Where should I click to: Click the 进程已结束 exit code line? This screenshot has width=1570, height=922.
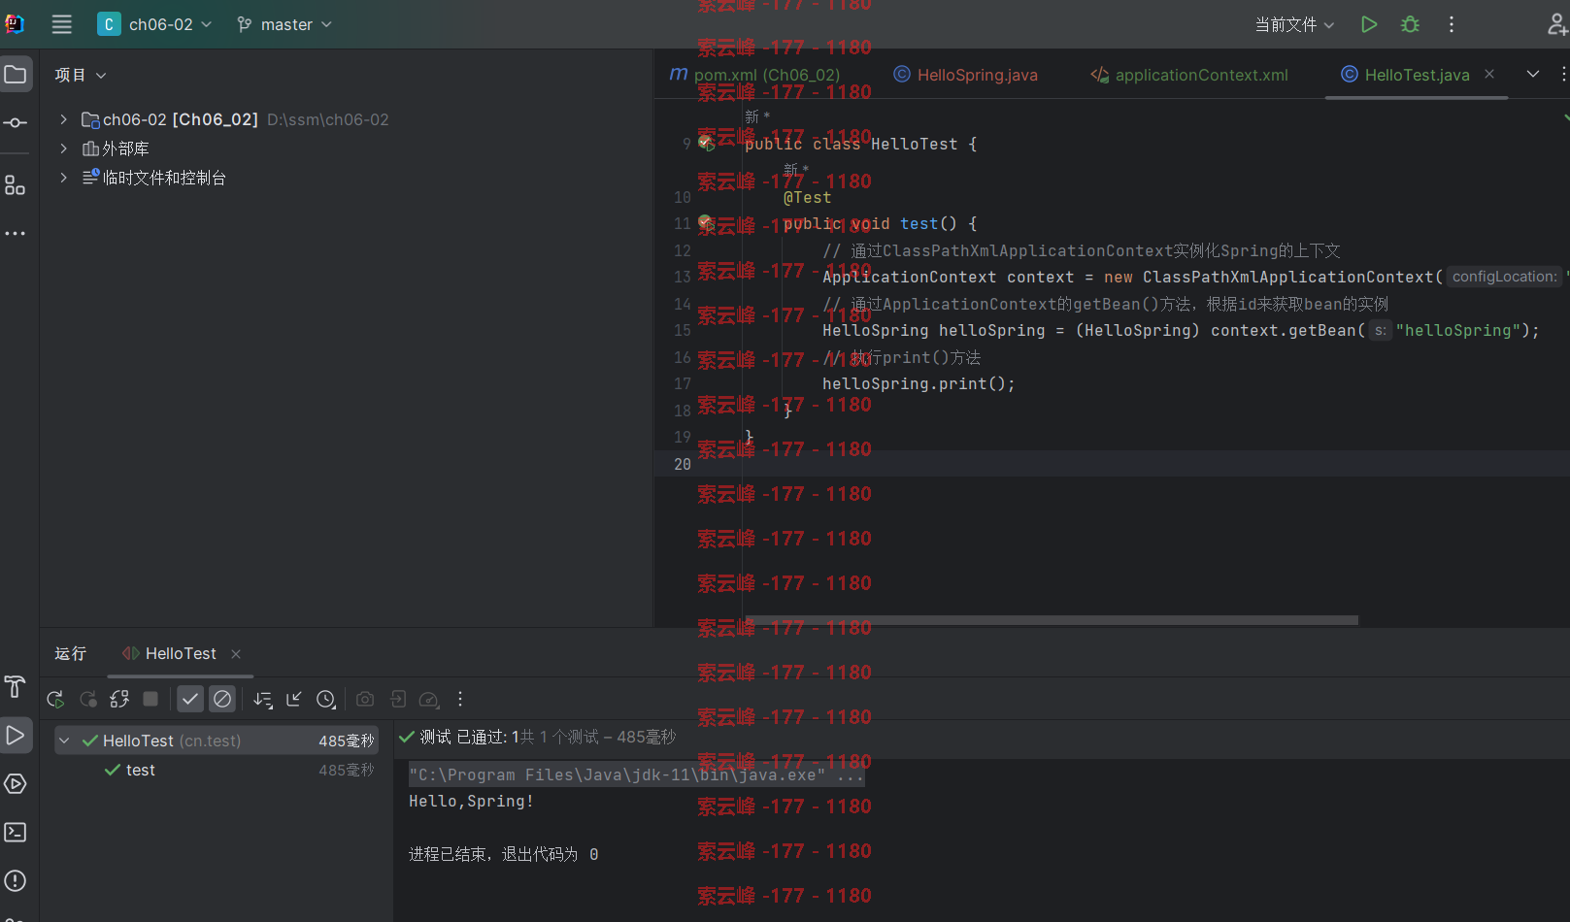tap(503, 854)
